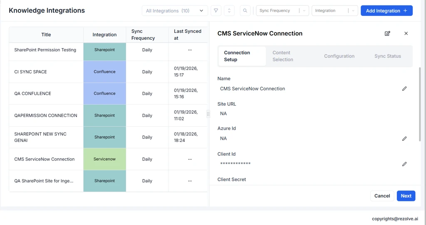Click the search magnifier icon

[x=245, y=11]
